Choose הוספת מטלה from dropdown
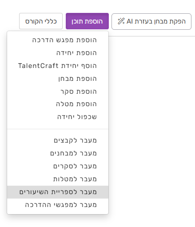 pos(58,104)
